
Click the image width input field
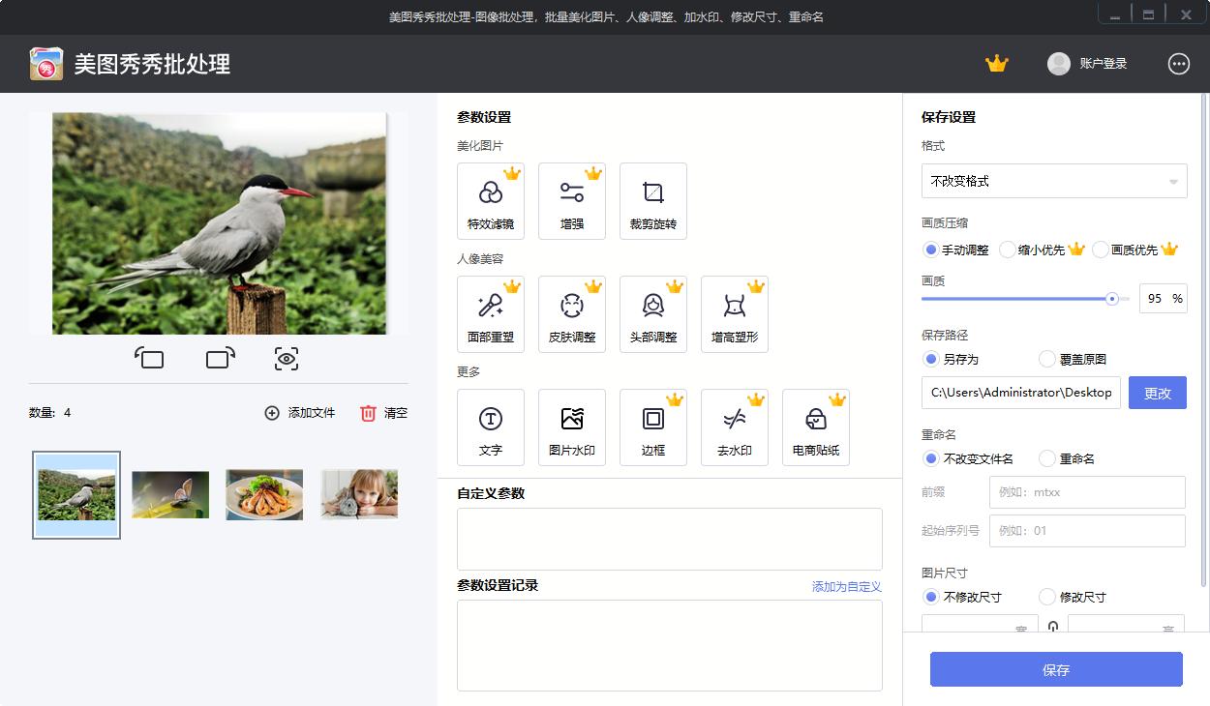[x=980, y=624]
